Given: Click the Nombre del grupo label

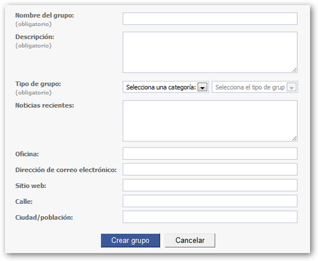Looking at the screenshot, I should (x=45, y=15).
